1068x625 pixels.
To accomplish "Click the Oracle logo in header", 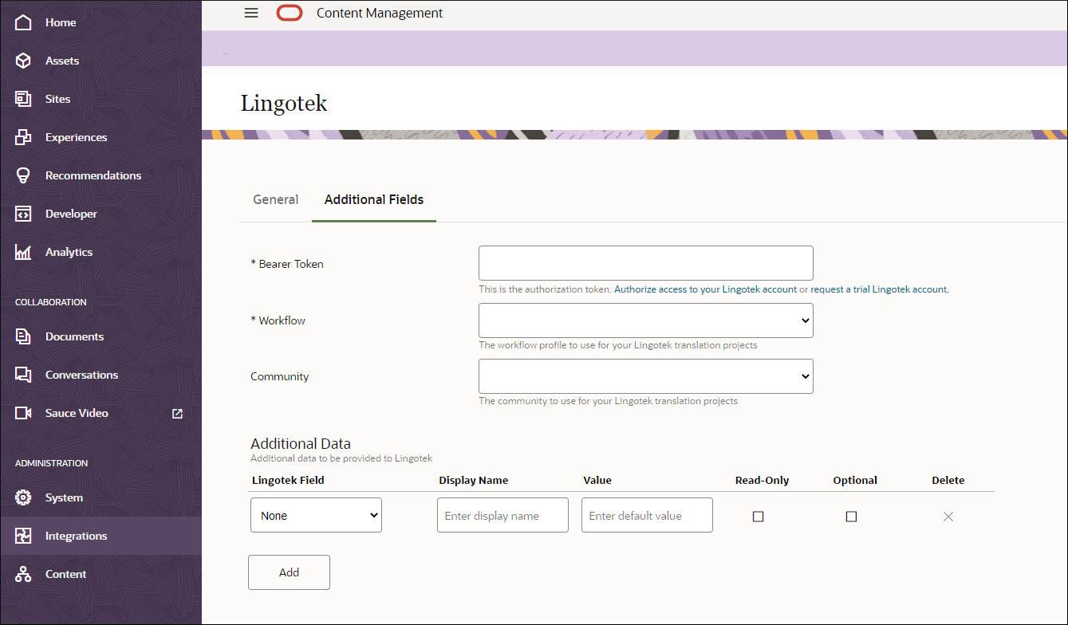I will (290, 13).
